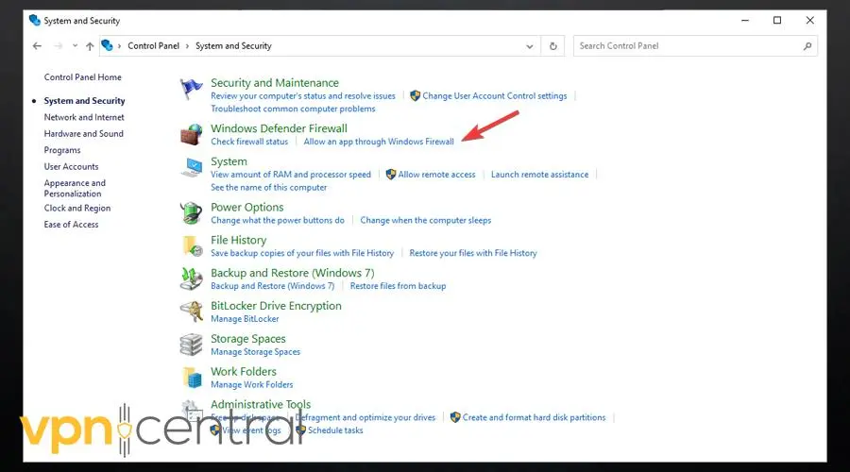Open Backup and Restore (Windows 7) heading

pos(293,273)
